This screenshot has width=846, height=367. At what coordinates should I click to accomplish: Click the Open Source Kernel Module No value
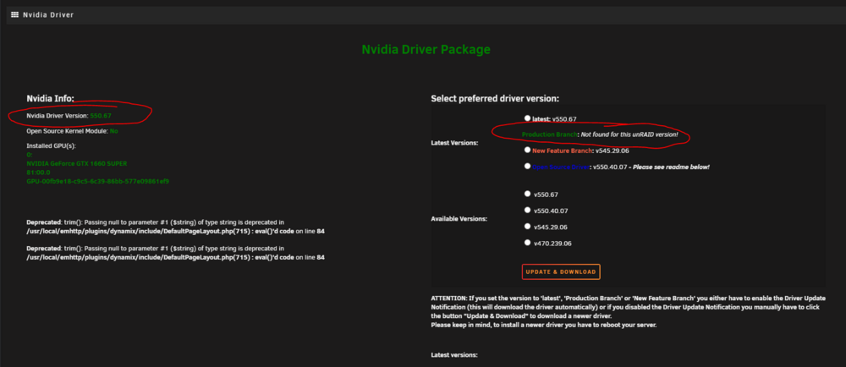(114, 131)
